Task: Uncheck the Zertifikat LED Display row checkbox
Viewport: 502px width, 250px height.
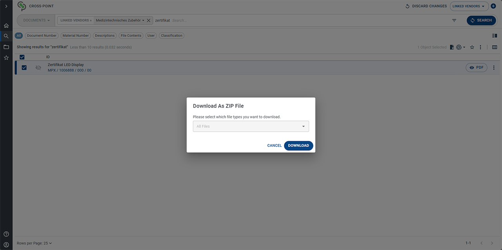Action: 24,67
